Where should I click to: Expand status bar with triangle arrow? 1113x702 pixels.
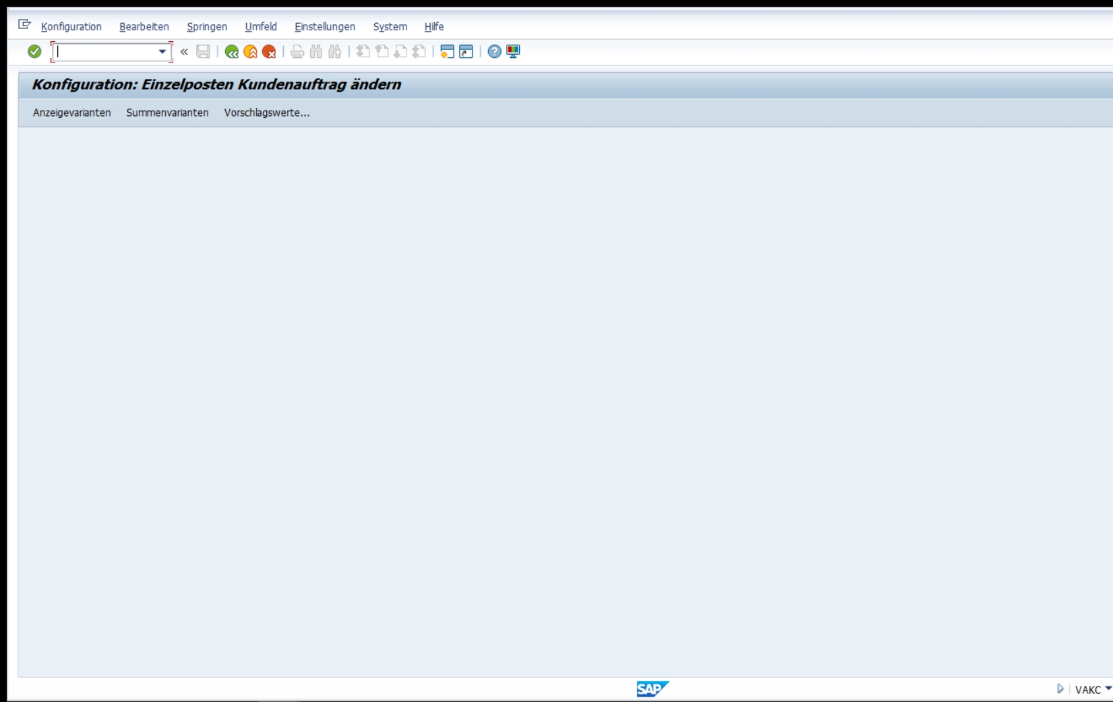point(1060,689)
